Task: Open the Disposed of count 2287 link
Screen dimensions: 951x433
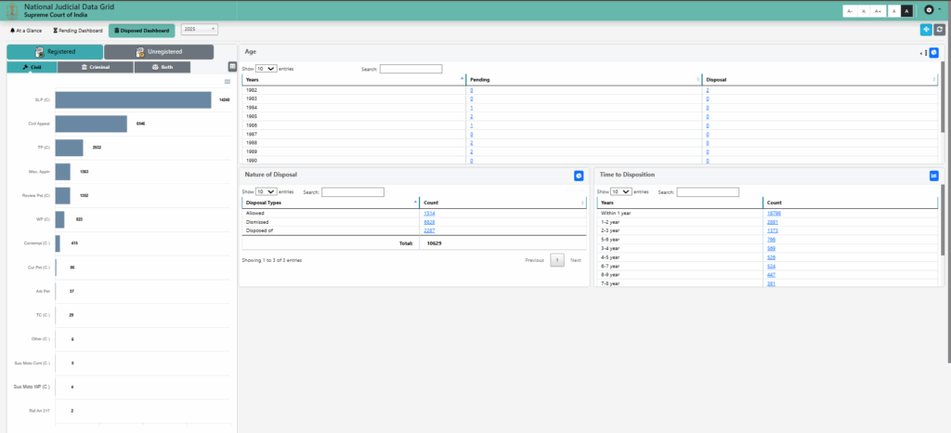Action: pyautogui.click(x=429, y=230)
